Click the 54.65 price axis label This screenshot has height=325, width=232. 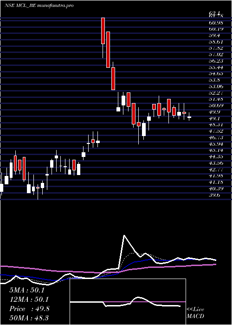[216, 73]
